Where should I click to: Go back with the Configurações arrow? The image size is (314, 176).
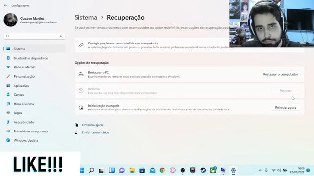(x=5, y=5)
